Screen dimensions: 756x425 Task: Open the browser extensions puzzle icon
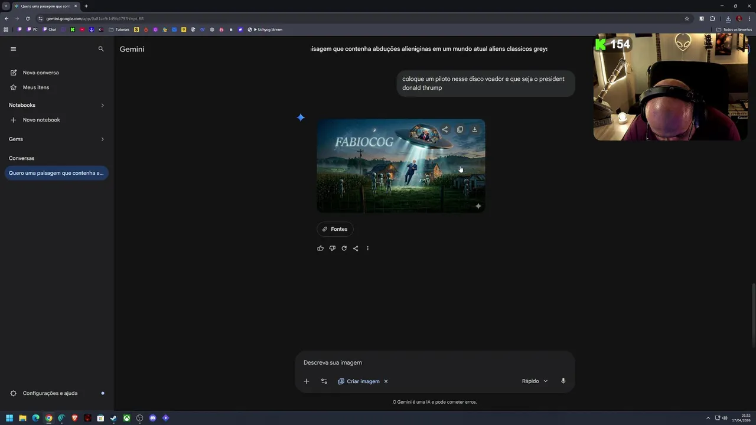point(712,18)
